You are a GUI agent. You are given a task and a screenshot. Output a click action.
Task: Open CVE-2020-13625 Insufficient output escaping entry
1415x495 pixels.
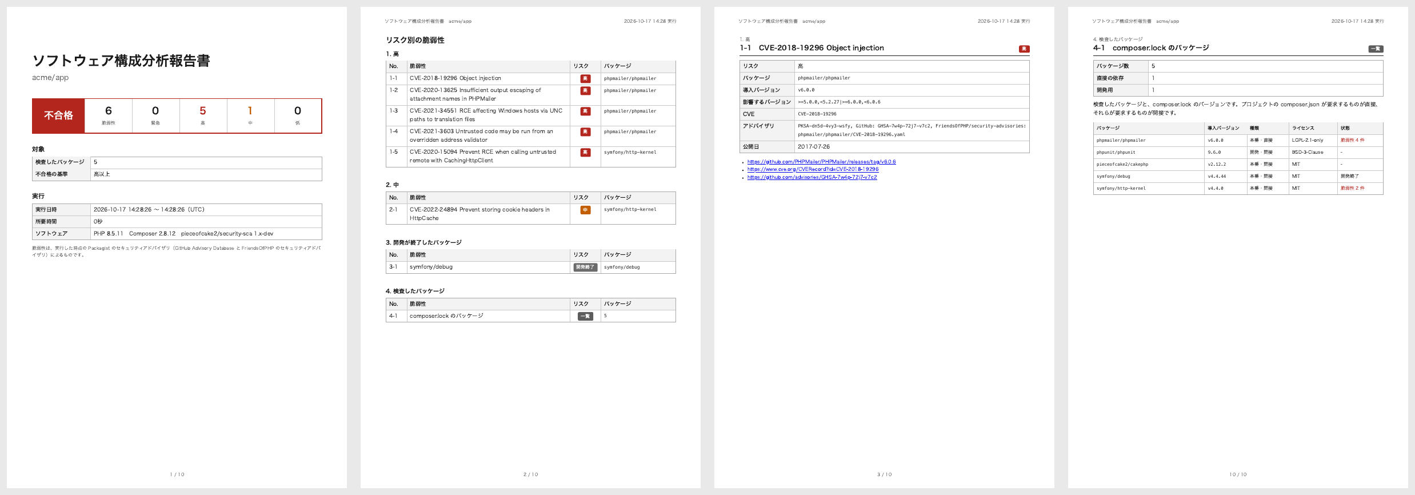pos(475,94)
